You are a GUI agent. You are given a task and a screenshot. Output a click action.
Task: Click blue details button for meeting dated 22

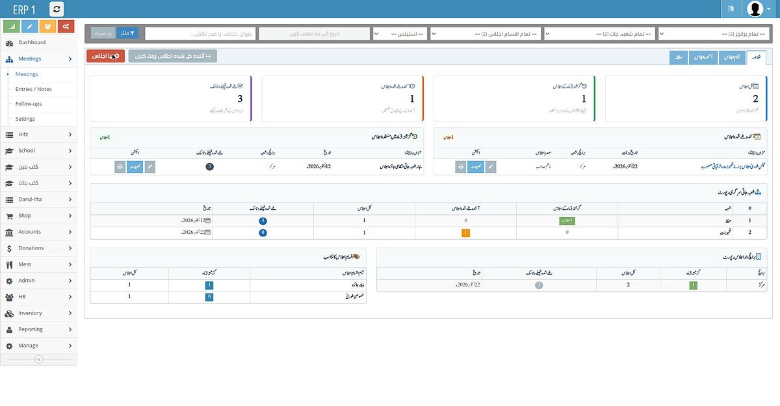[x=477, y=167]
